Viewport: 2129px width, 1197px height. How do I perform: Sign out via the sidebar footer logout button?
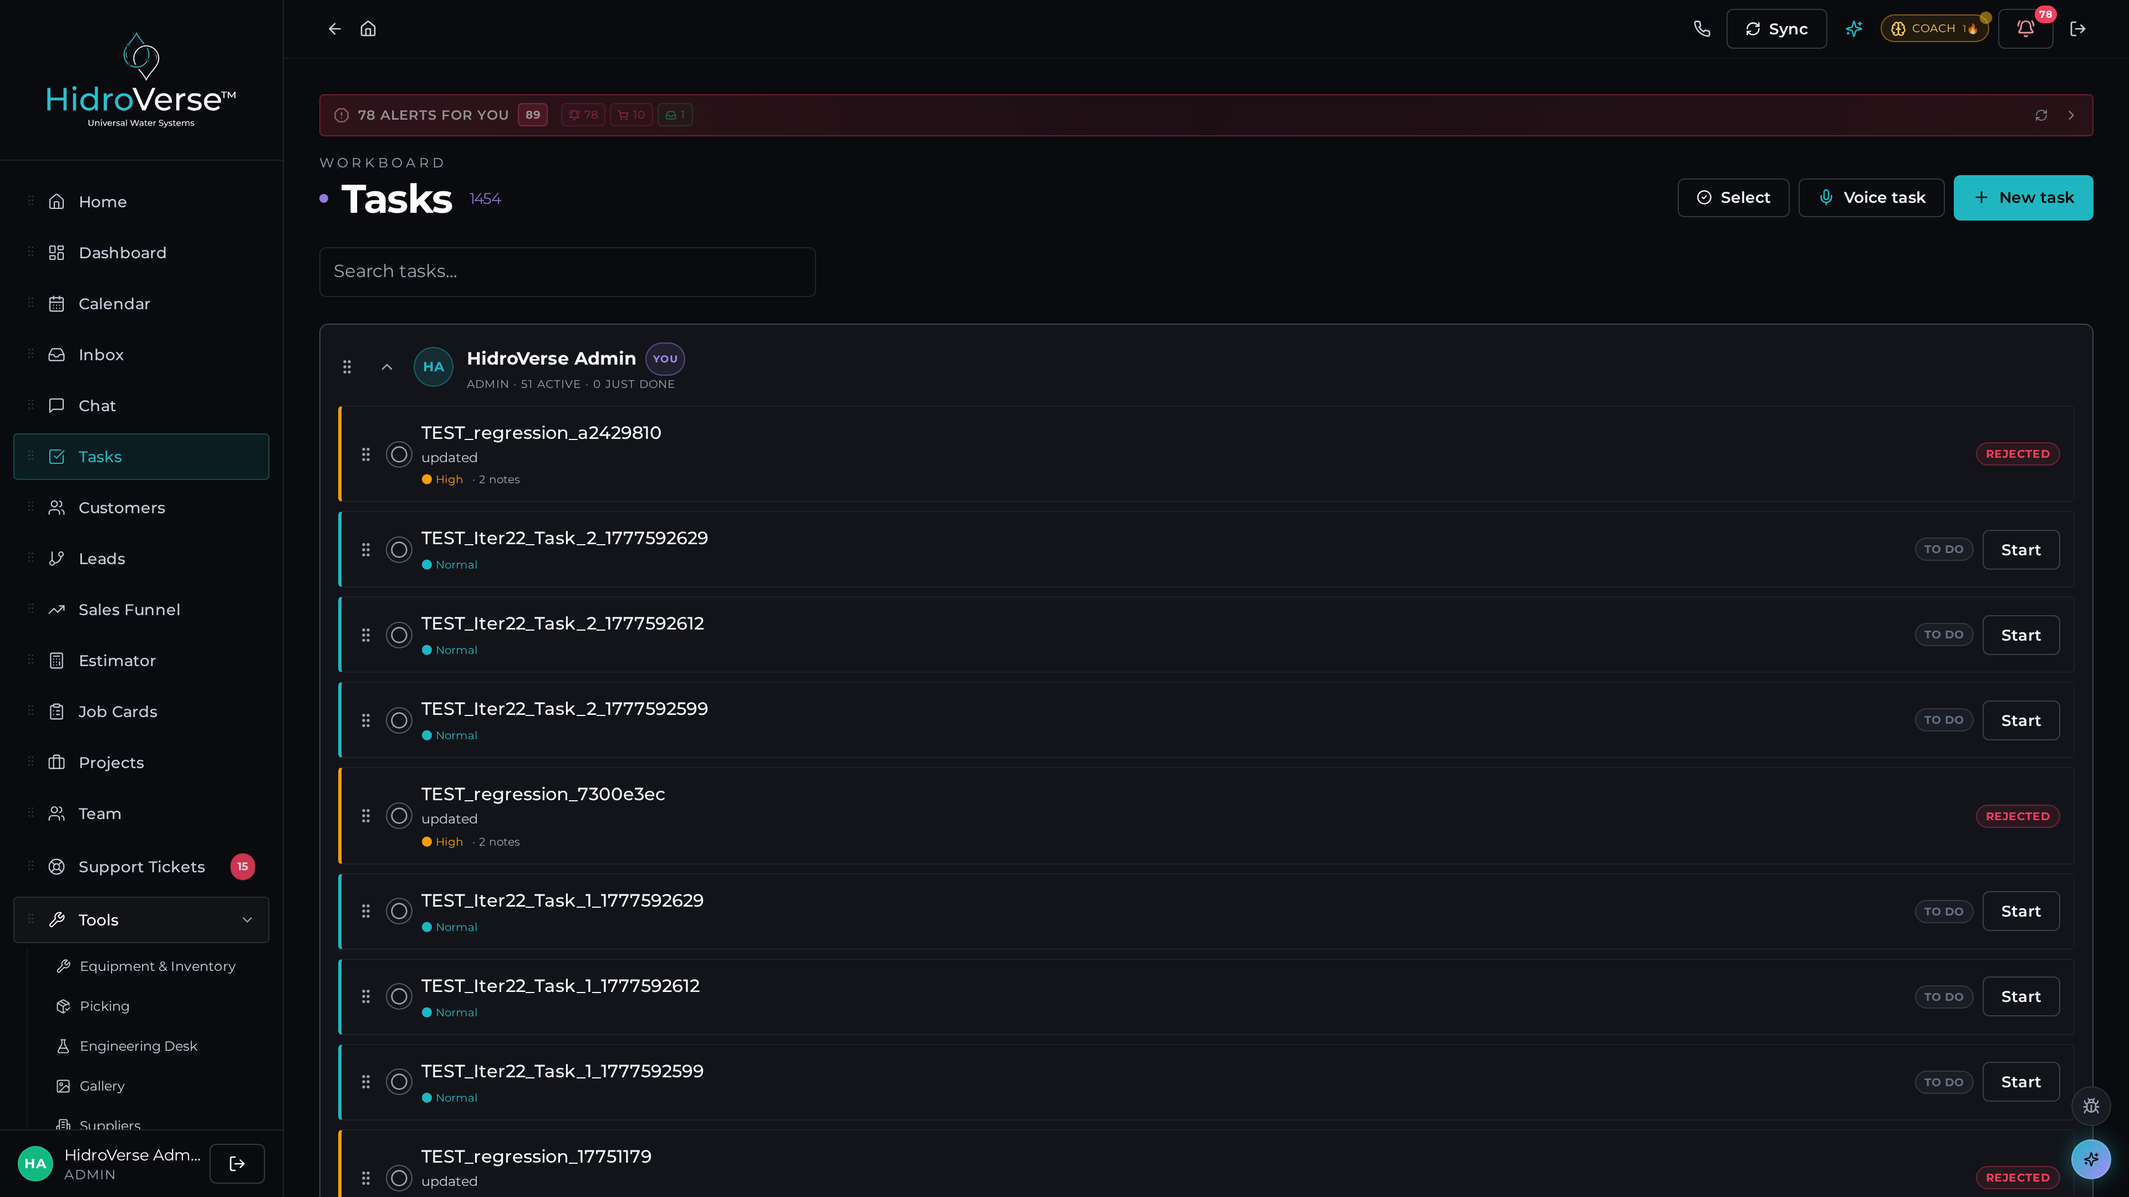237,1163
